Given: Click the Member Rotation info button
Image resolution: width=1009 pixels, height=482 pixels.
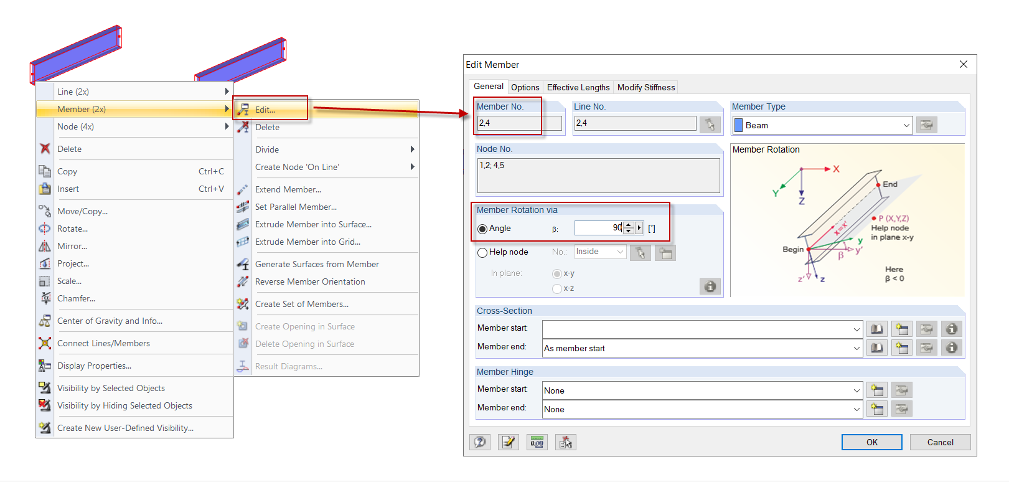Looking at the screenshot, I should (x=710, y=286).
